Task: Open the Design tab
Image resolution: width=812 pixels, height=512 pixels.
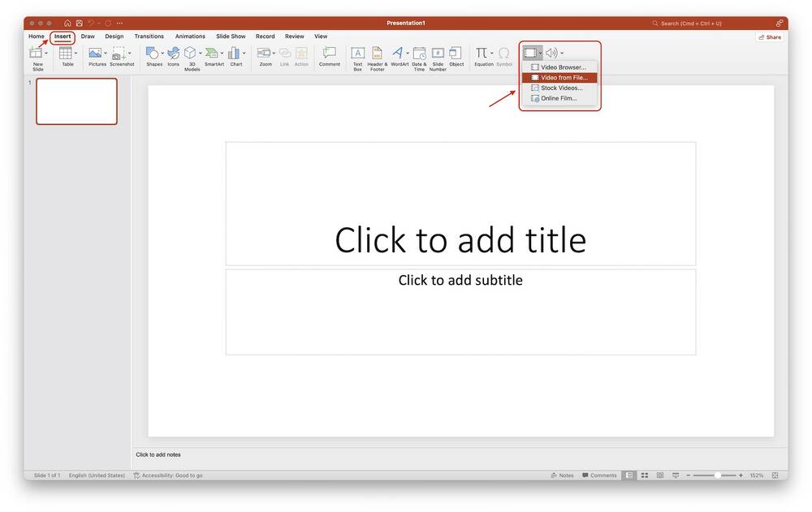Action: (114, 37)
